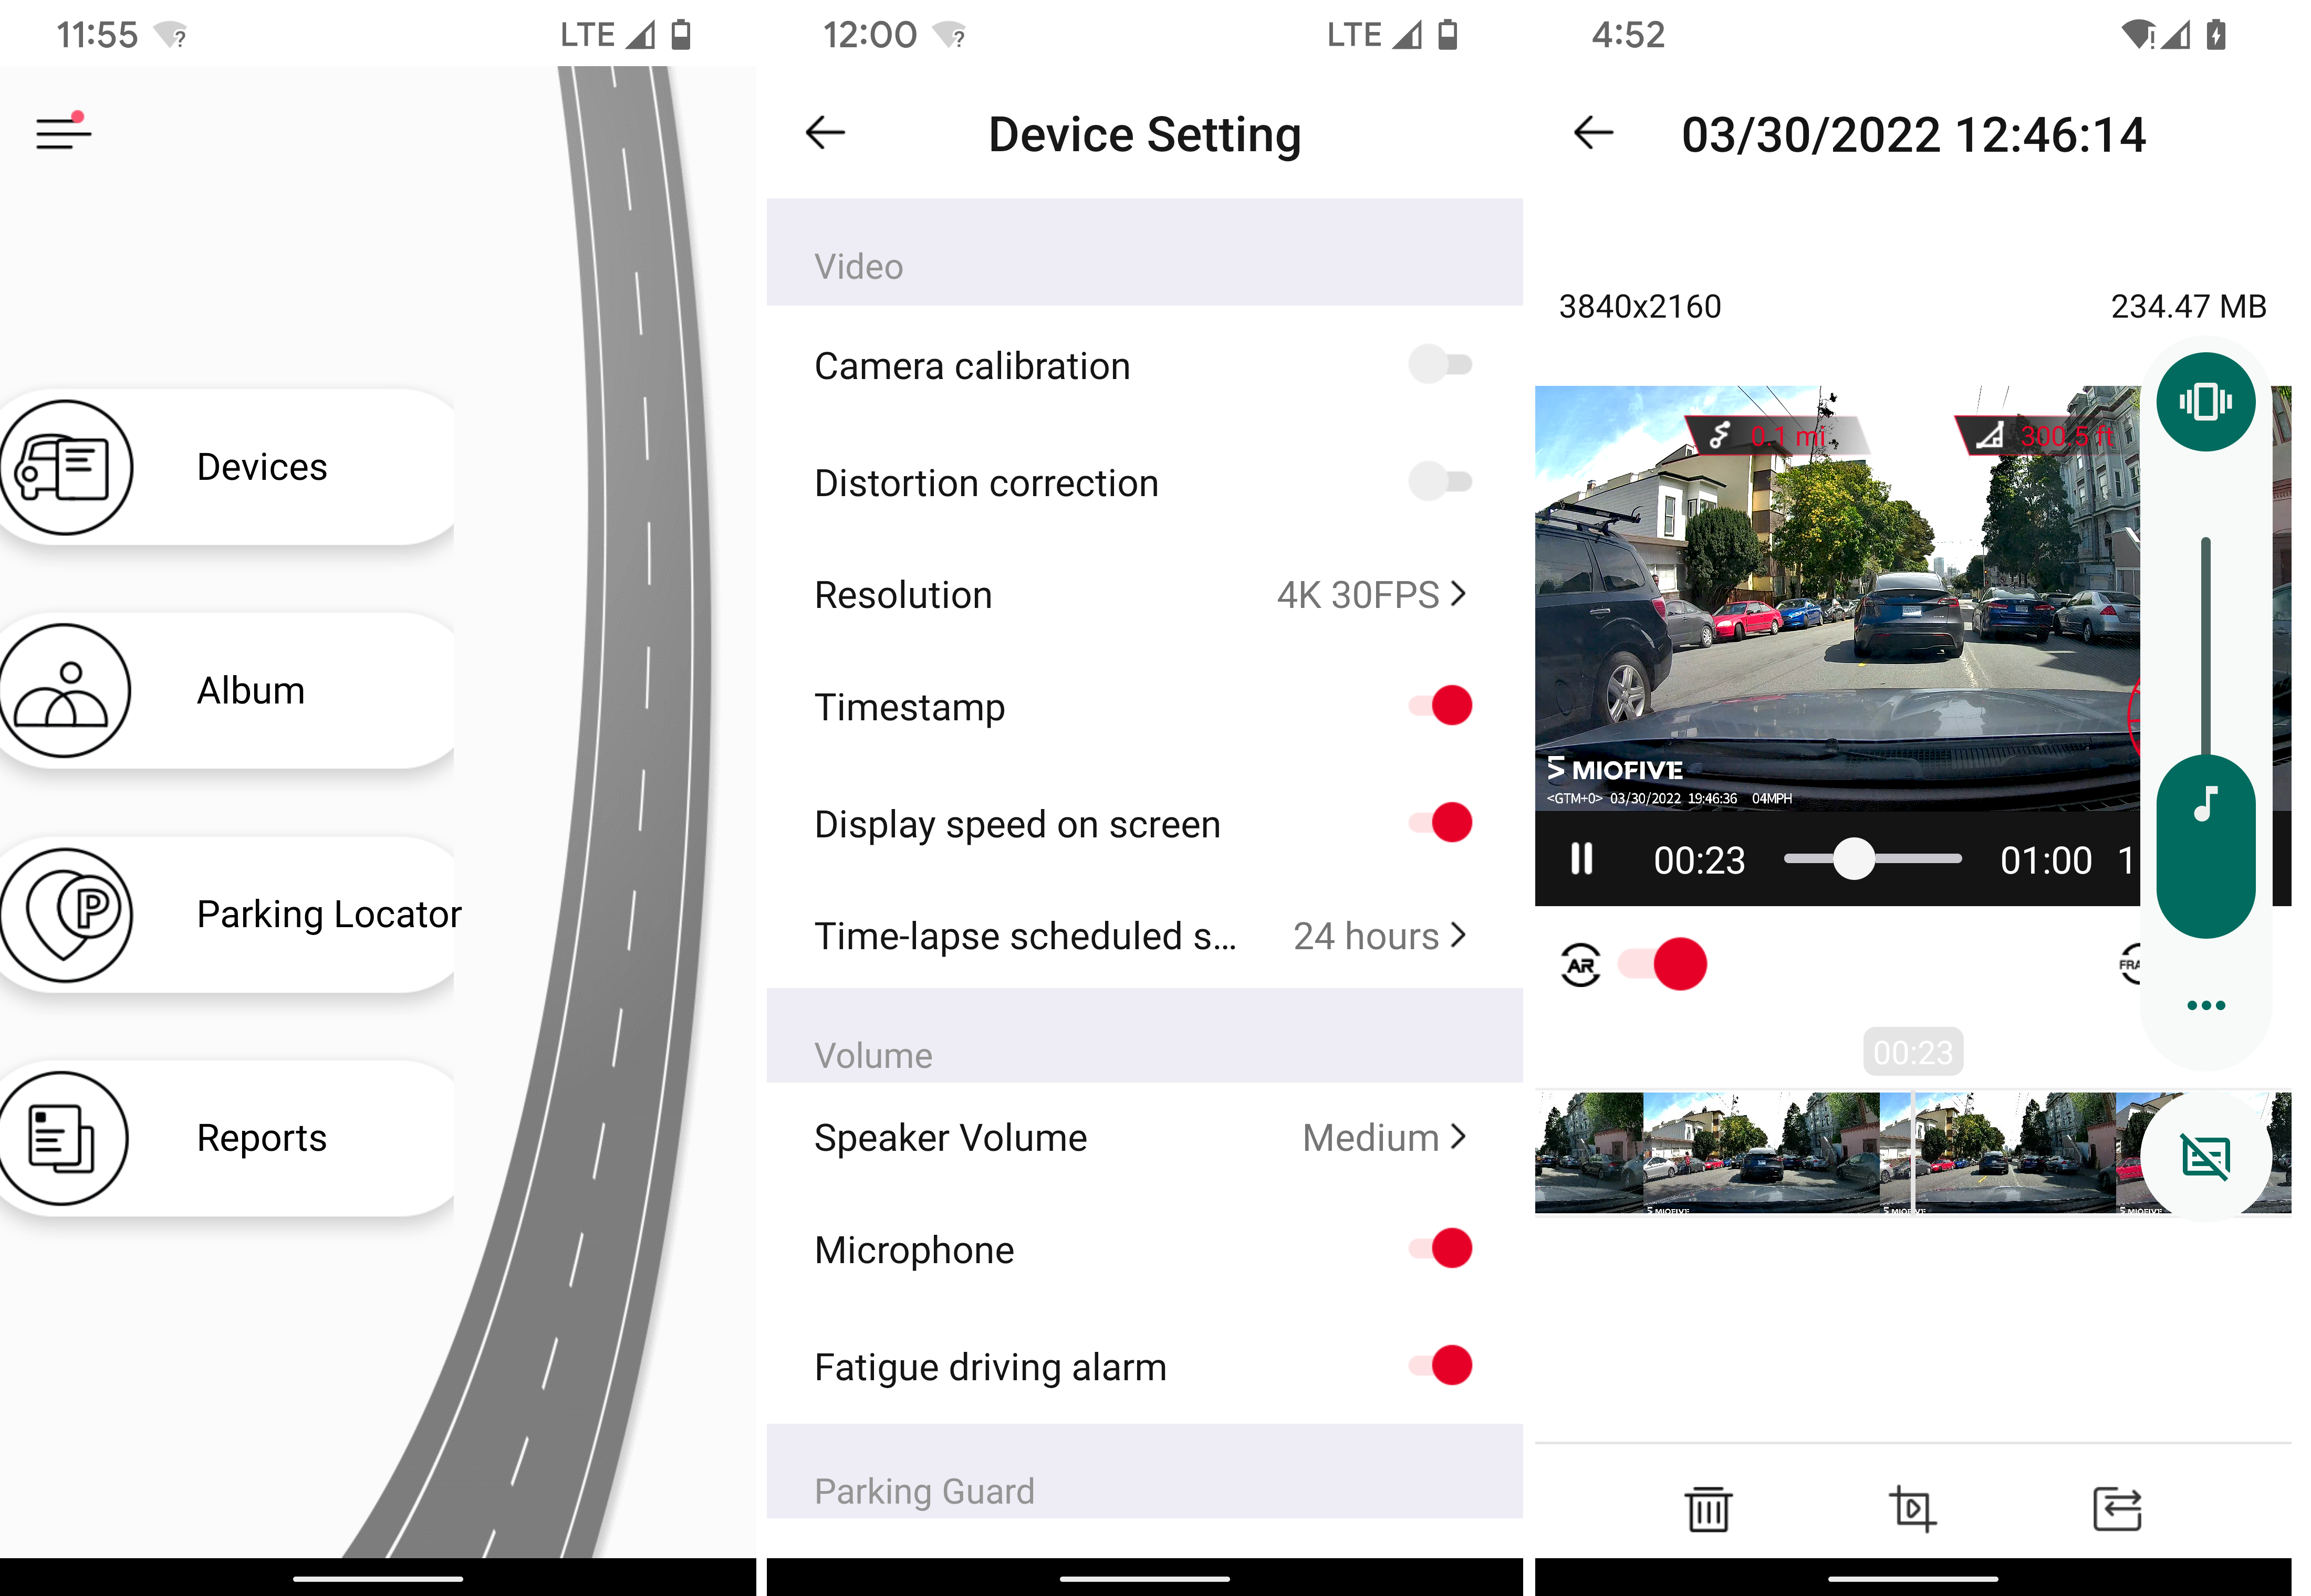Tap the Album circle icon
The width and height of the screenshot is (2311, 1596).
click(66, 691)
